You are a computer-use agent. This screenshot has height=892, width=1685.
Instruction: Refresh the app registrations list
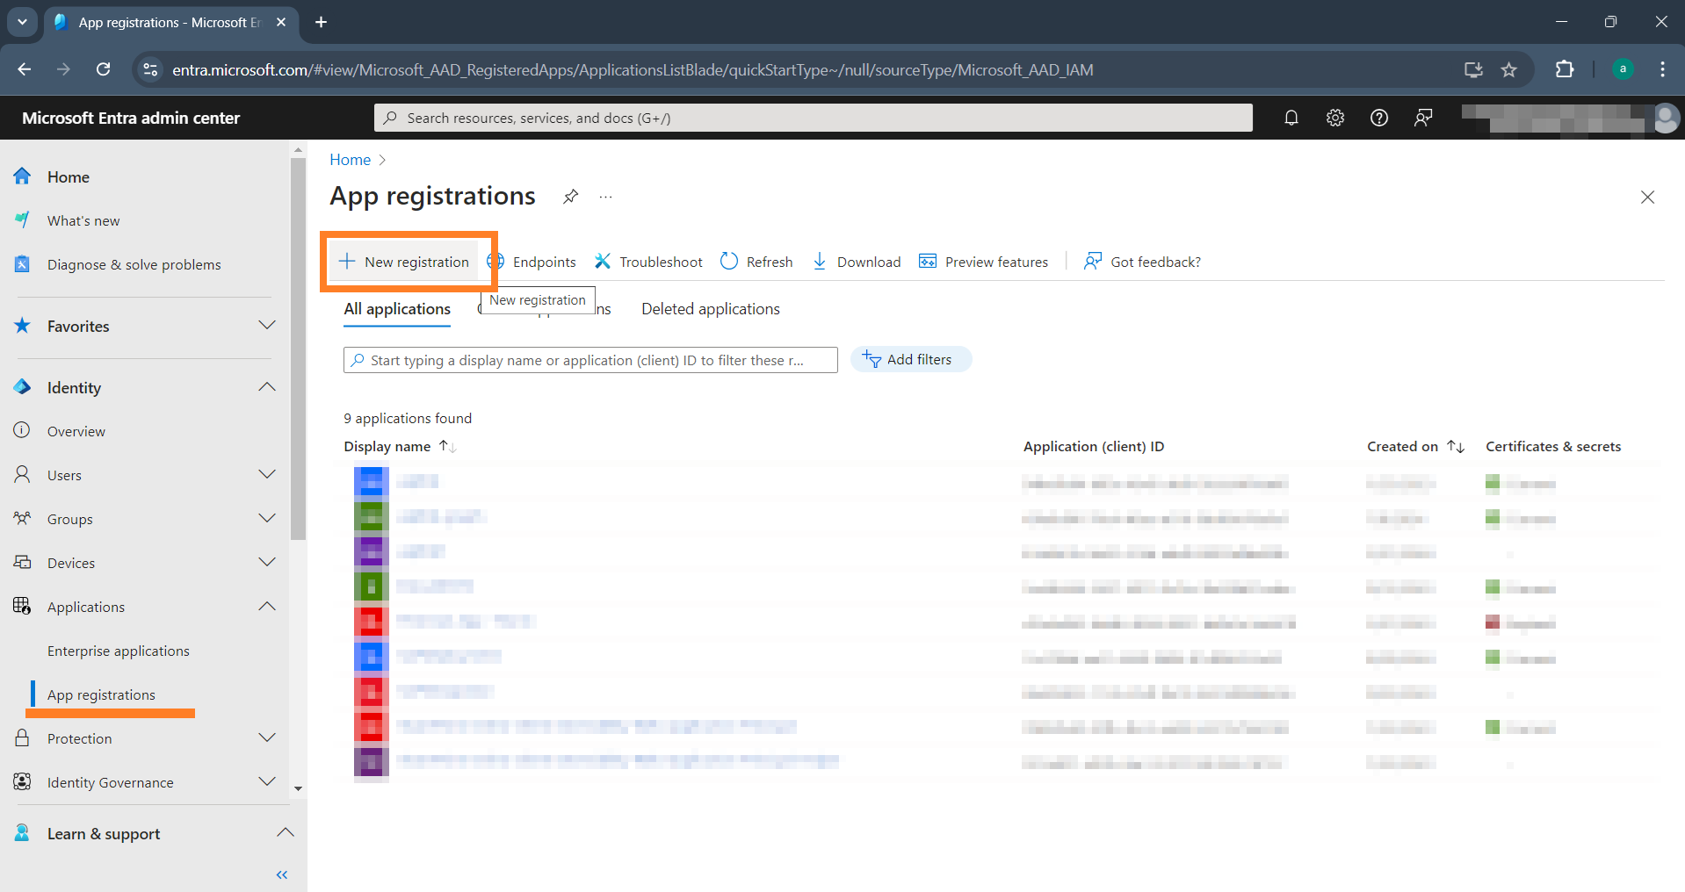[x=756, y=262]
